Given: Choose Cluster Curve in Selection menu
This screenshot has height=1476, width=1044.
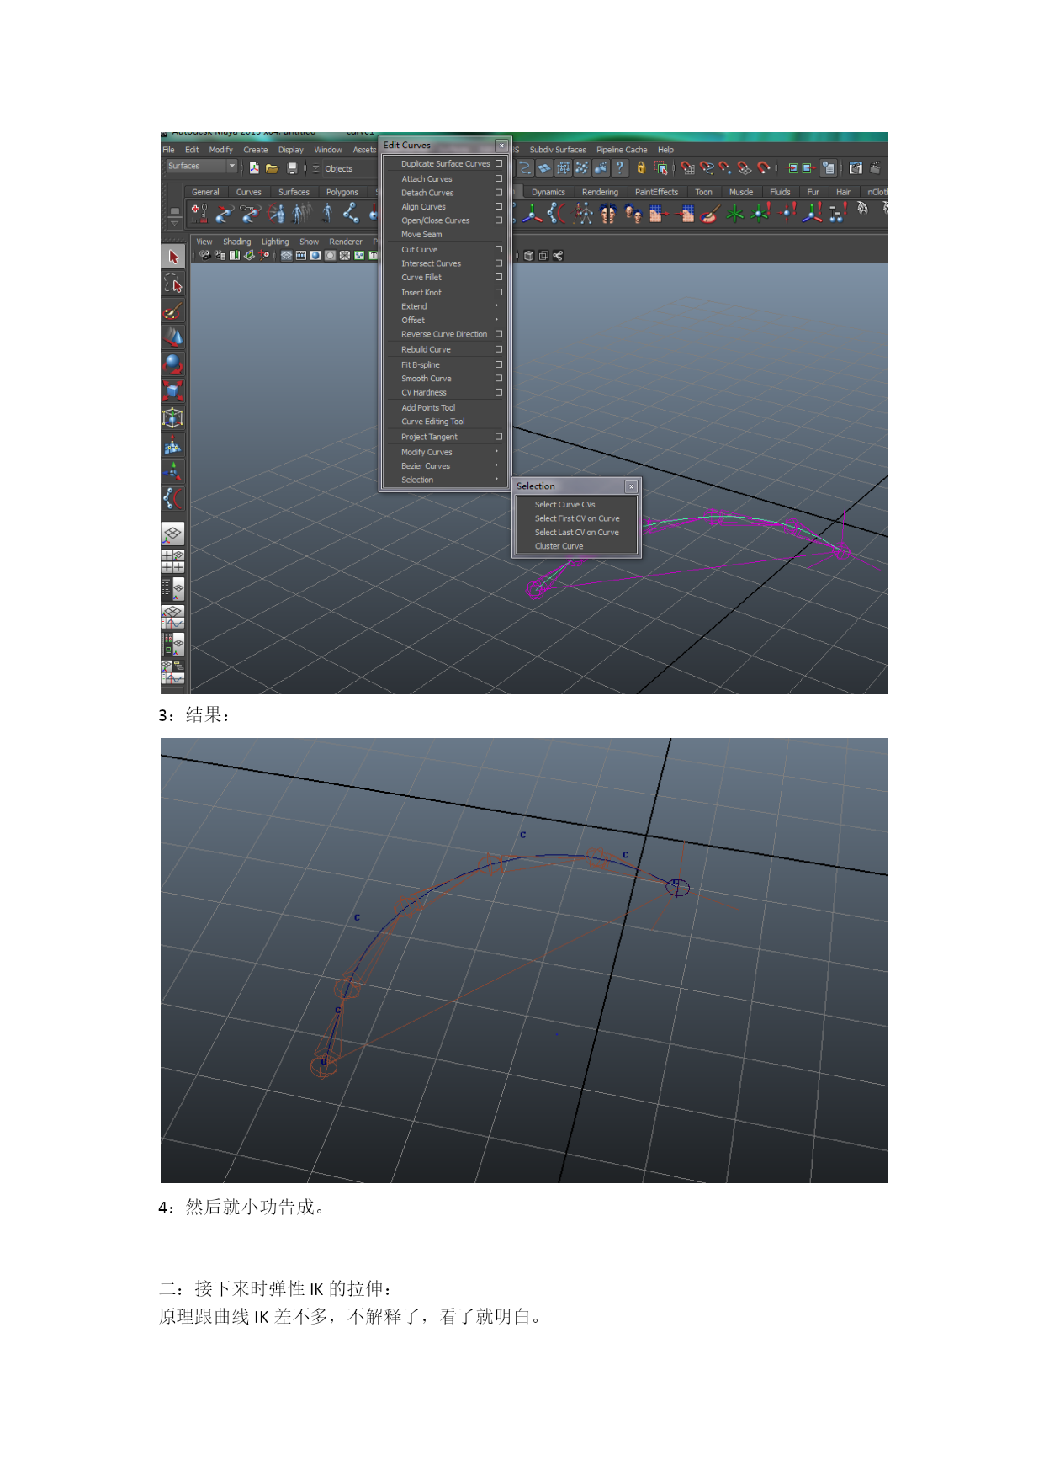Looking at the screenshot, I should 559,546.
